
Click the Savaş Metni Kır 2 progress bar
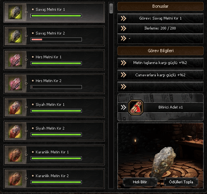[56, 39]
